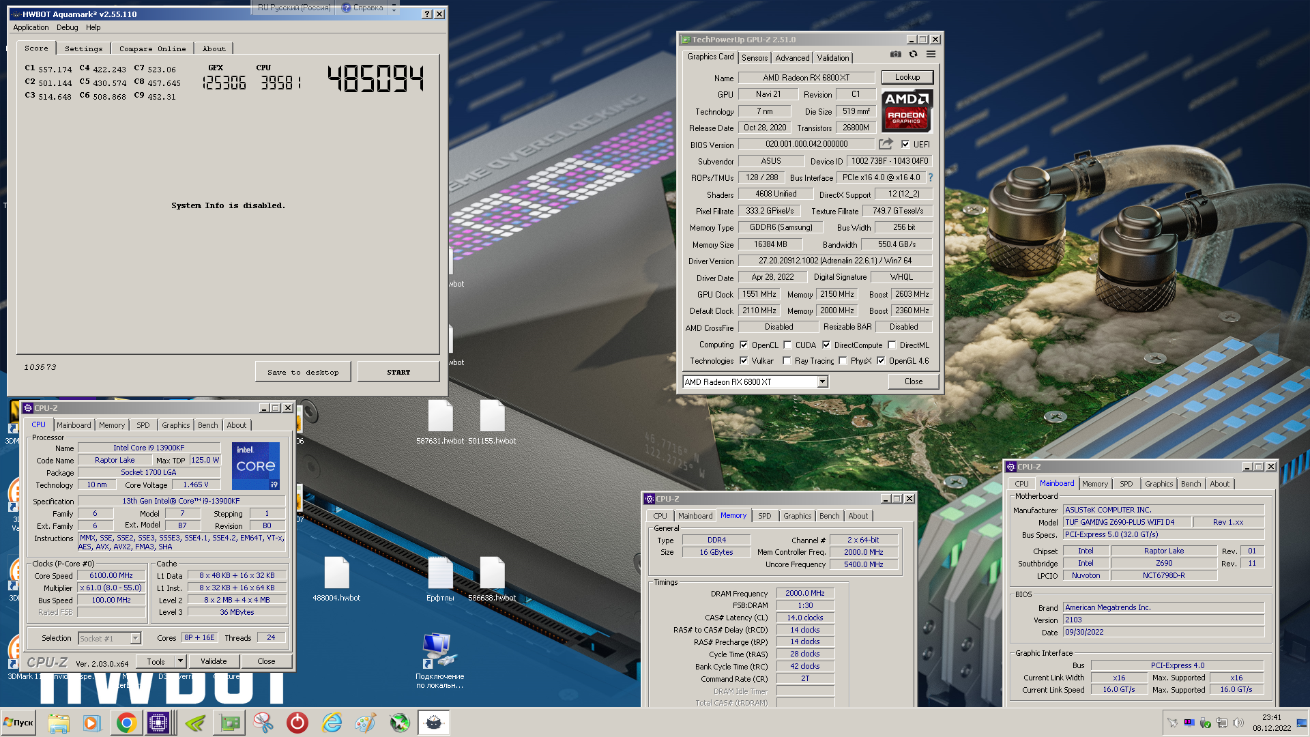The height and width of the screenshot is (737, 1310).
Task: Click the Intel Core i9 logo in CPU-Z
Action: (x=256, y=466)
